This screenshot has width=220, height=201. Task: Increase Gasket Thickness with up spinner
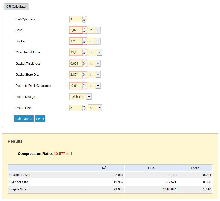pyautogui.click(x=84, y=62)
